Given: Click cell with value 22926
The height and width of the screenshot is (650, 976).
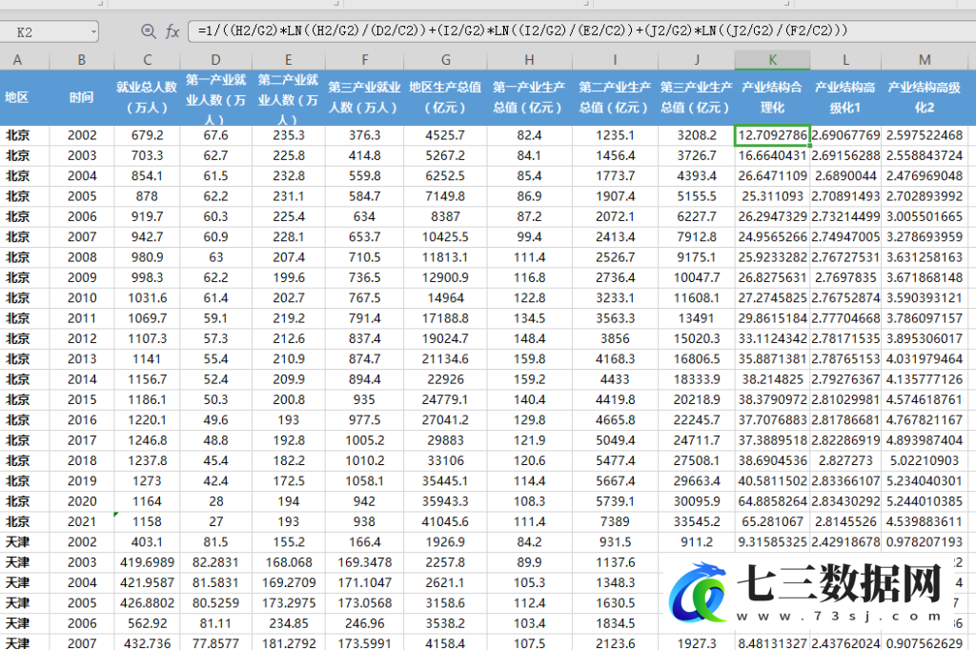Looking at the screenshot, I should [x=445, y=379].
